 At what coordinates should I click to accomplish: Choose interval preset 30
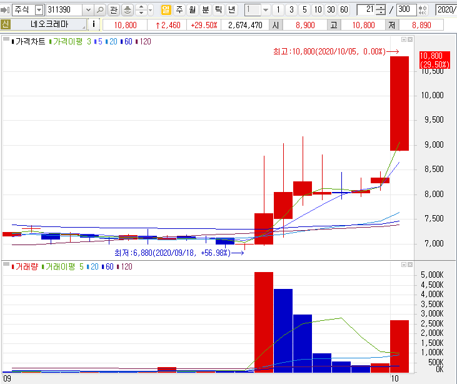pos(331,10)
